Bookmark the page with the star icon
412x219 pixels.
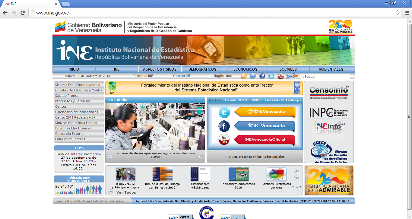coord(398,13)
